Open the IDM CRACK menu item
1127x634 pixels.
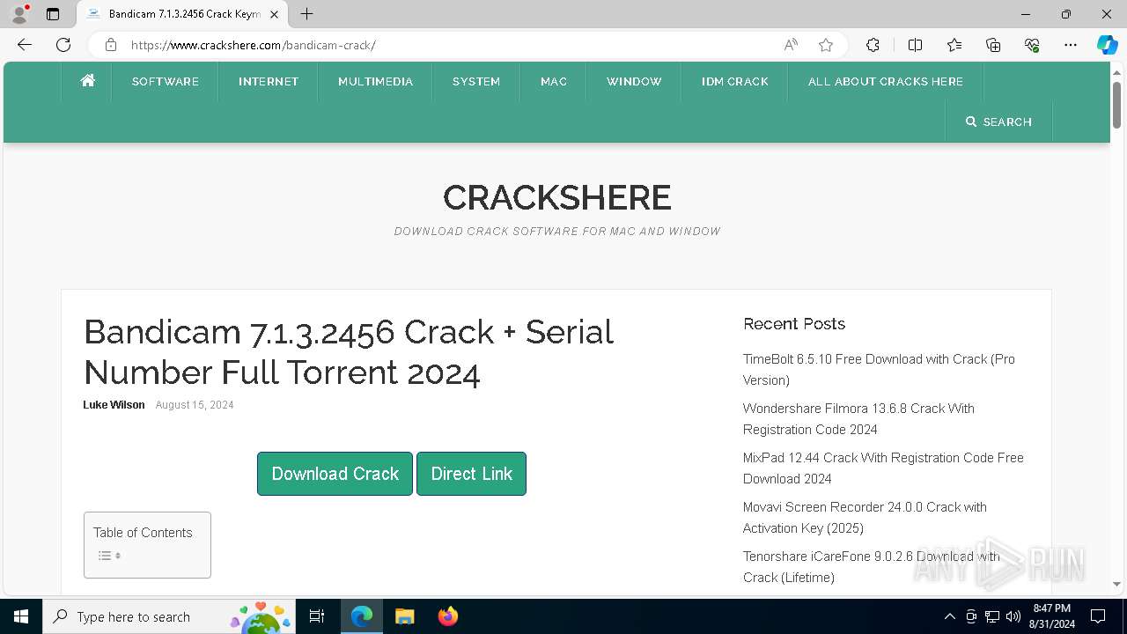[735, 81]
